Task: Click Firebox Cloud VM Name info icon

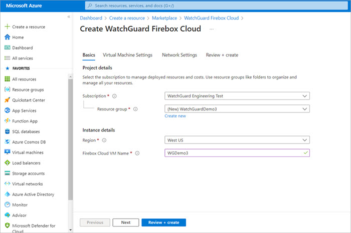Action: [137, 153]
